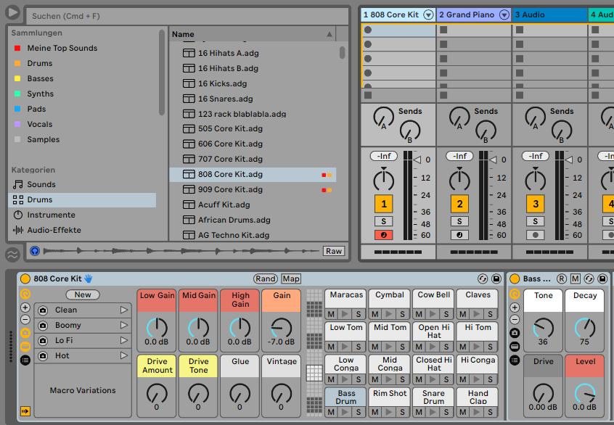This screenshot has height=425, width=614.
Task: Toggle the track activator on Grand Piano
Action: [459, 204]
